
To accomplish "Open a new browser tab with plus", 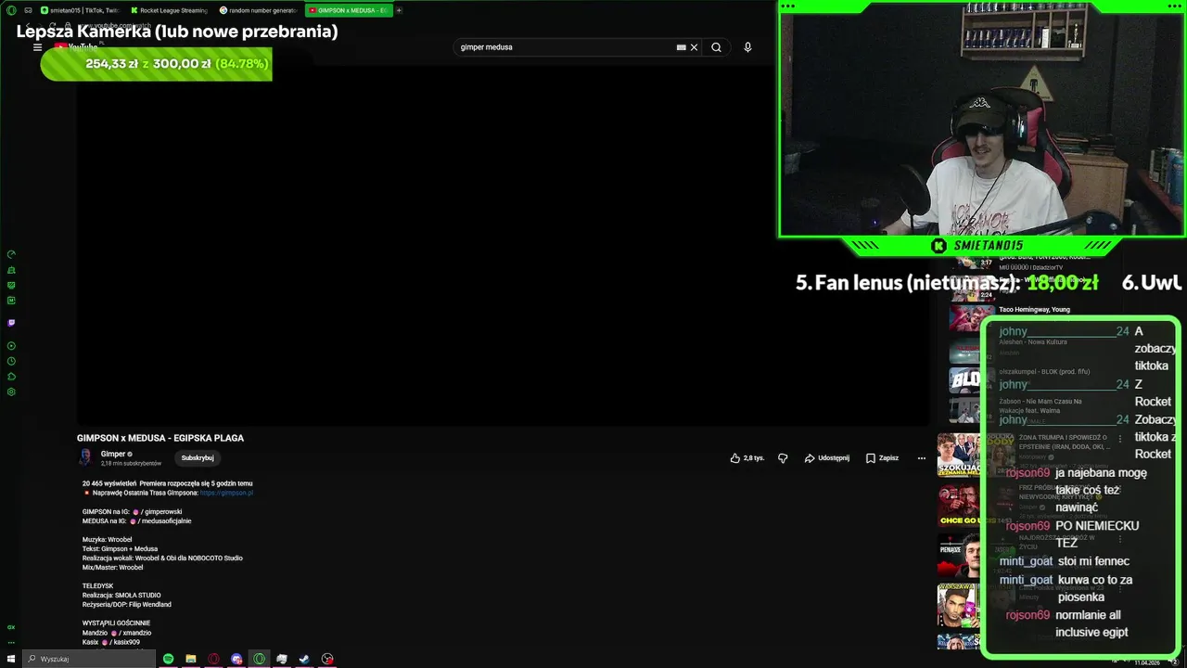I will (x=399, y=10).
